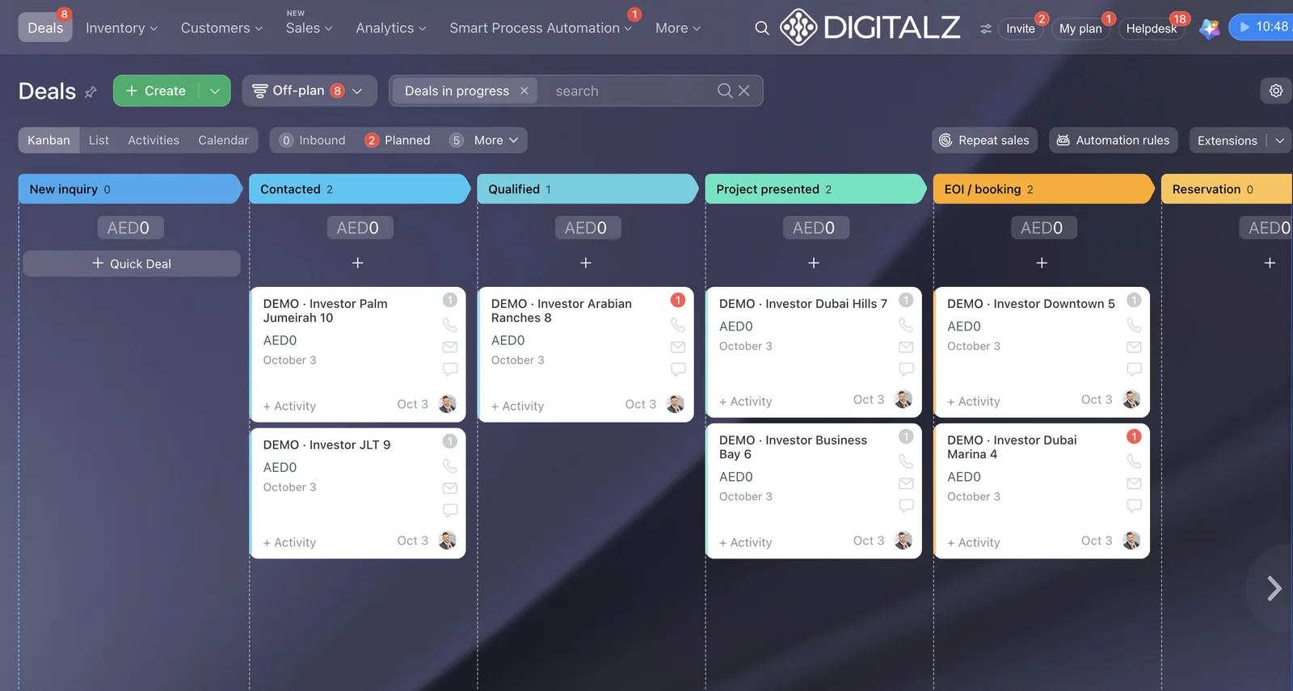Click the Helpdesk button

point(1151,28)
